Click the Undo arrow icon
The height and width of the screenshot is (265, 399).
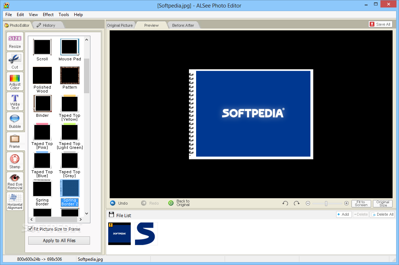tap(113, 203)
